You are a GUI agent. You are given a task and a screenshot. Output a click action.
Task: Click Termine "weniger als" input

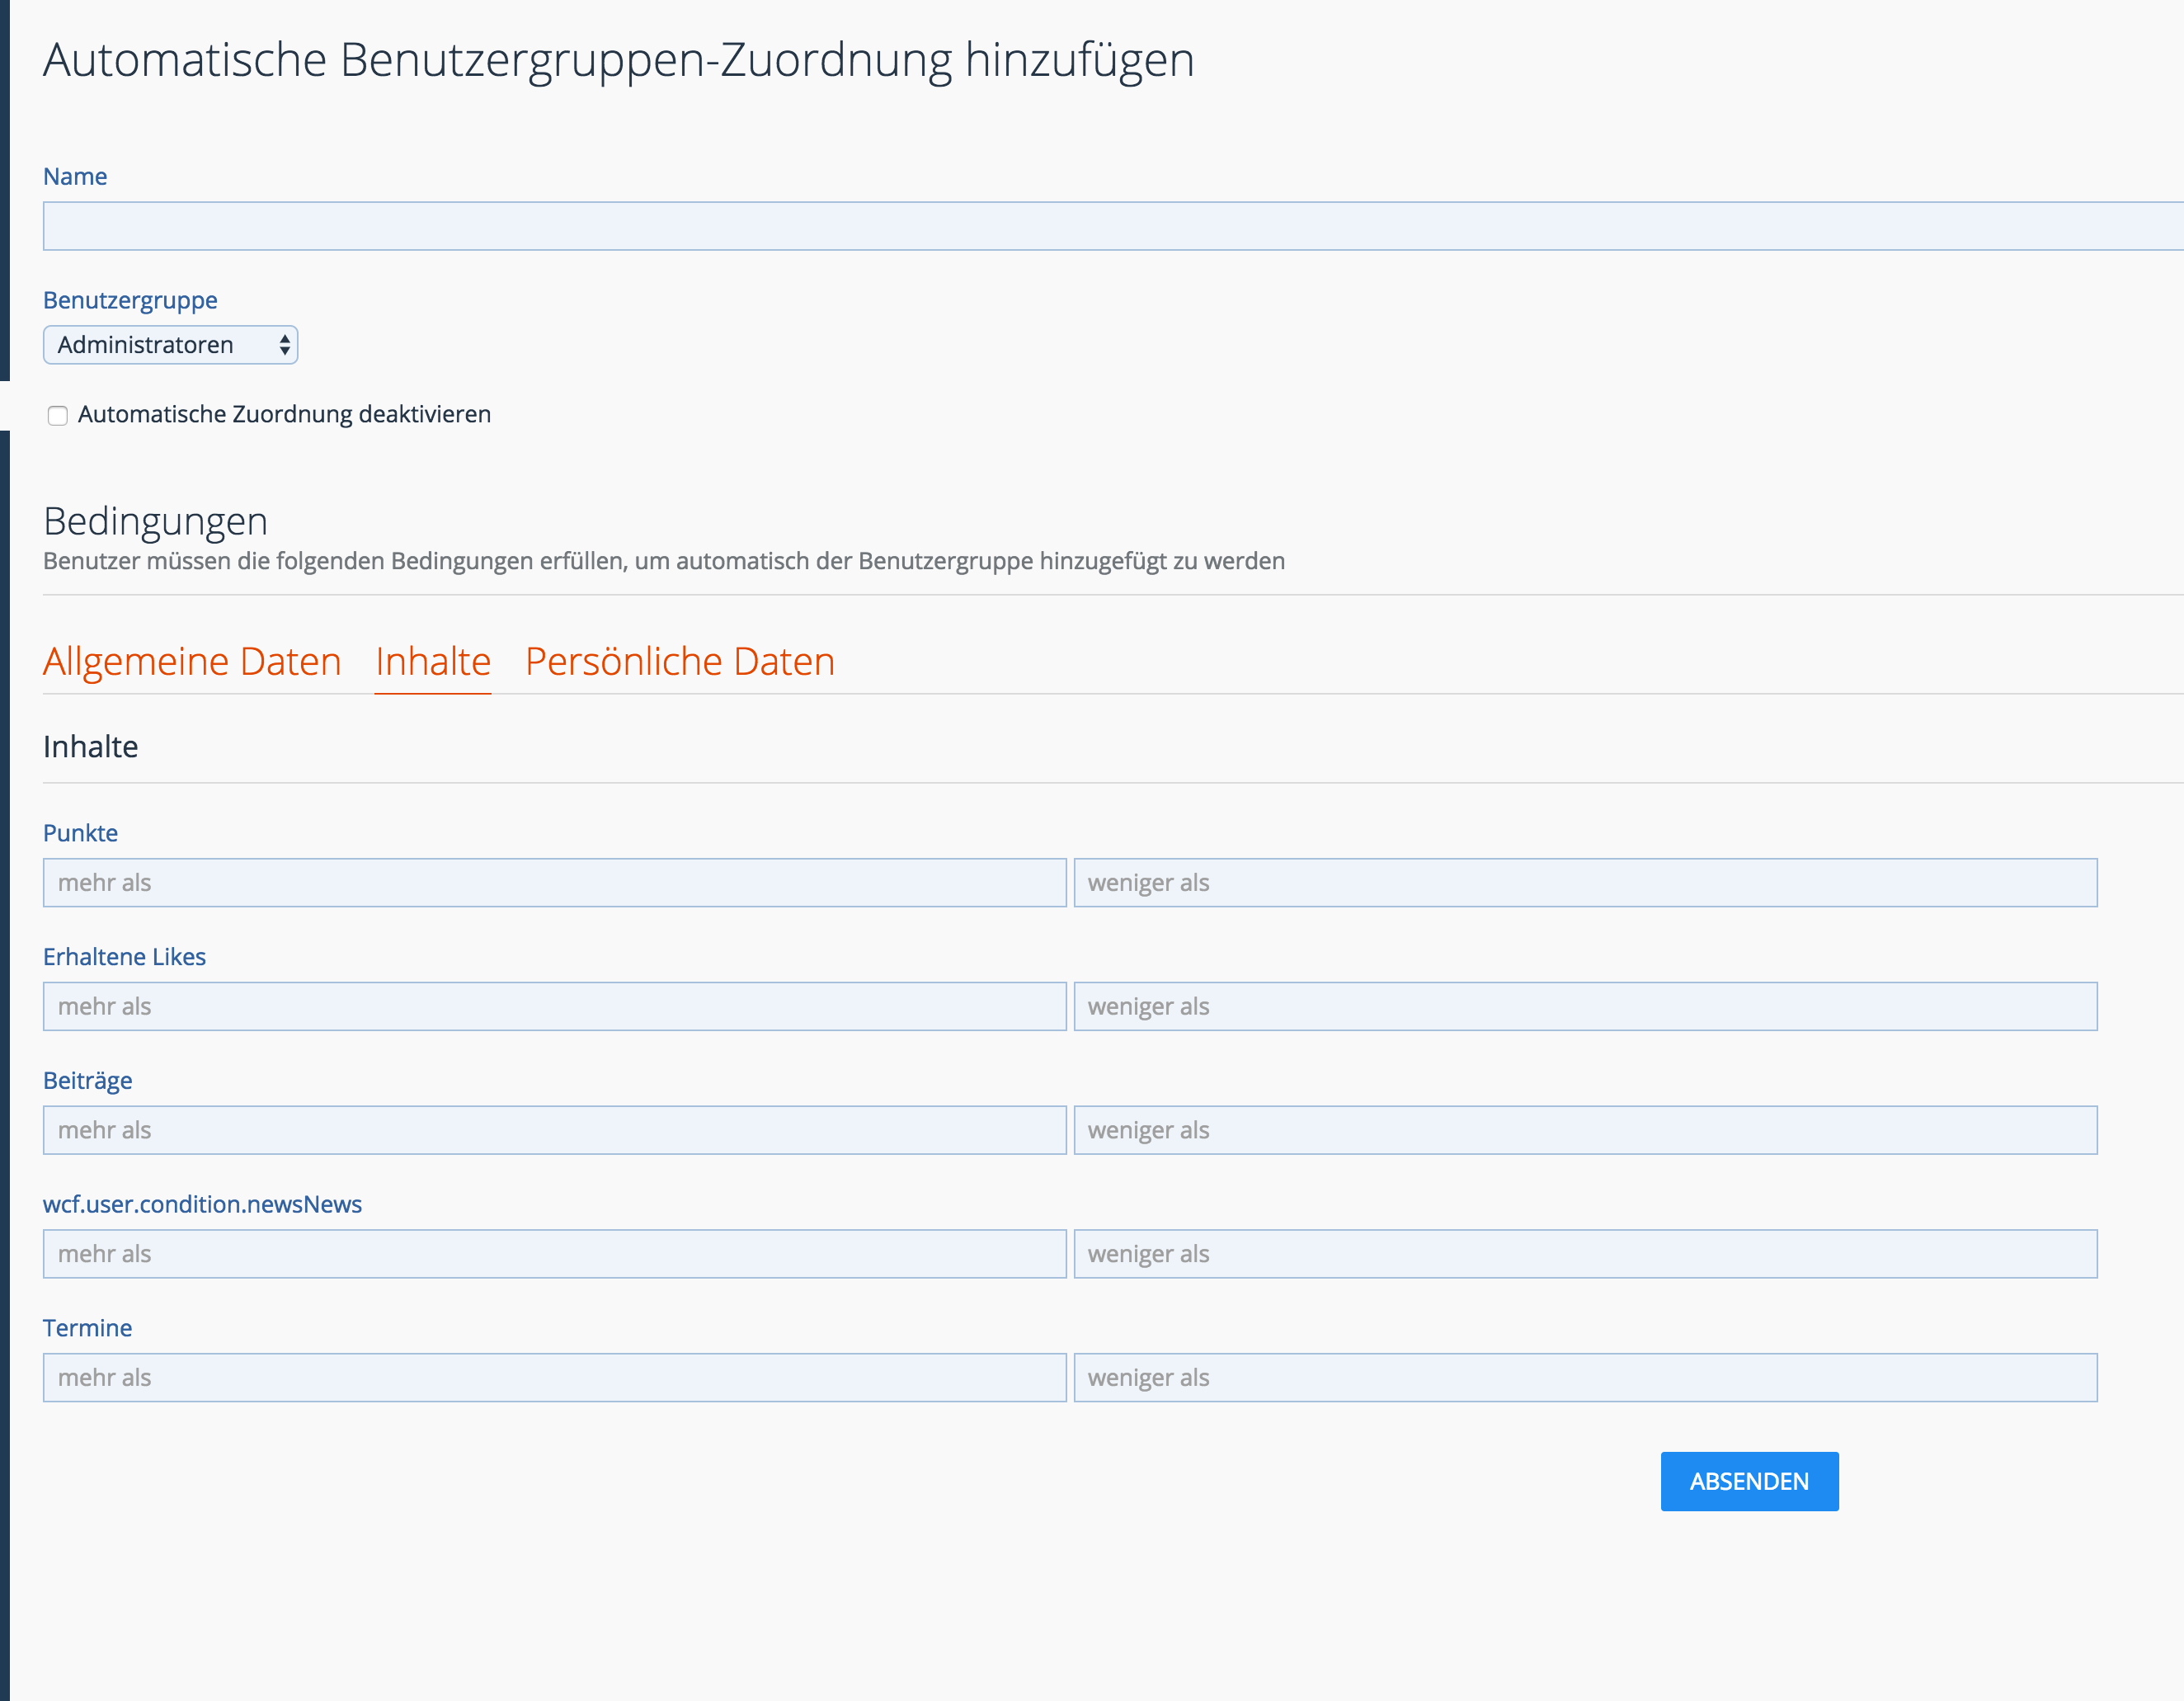(x=1585, y=1378)
